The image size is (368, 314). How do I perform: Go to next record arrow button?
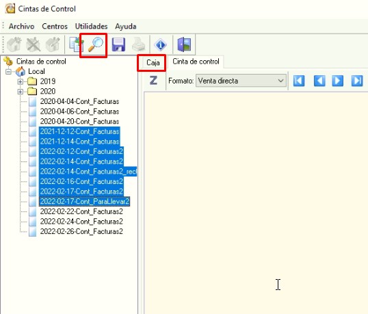pyautogui.click(x=337, y=81)
